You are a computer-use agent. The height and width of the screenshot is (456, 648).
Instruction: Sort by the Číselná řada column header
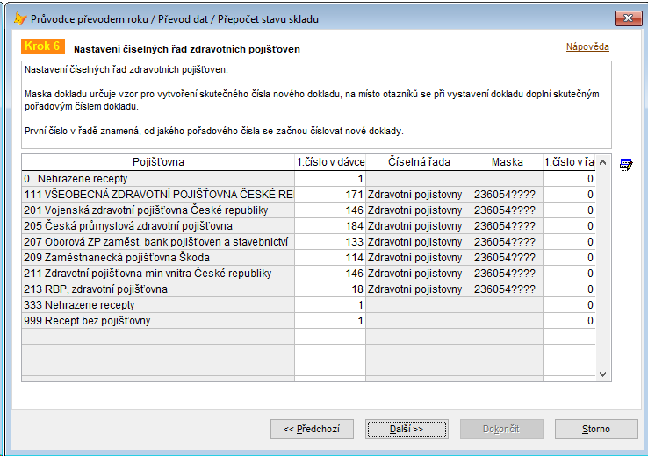419,162
